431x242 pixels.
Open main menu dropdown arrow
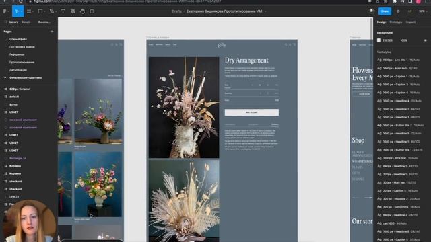pos(9,11)
